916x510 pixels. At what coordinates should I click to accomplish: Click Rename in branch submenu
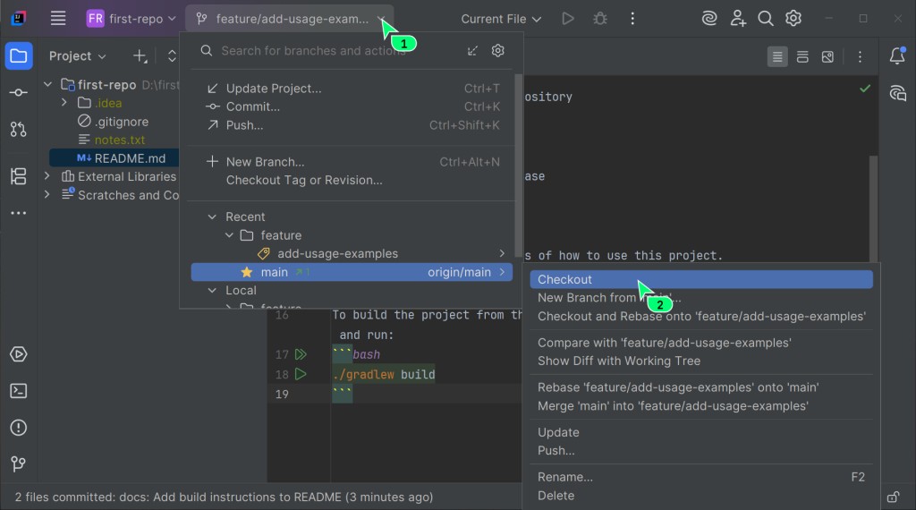coord(701,477)
